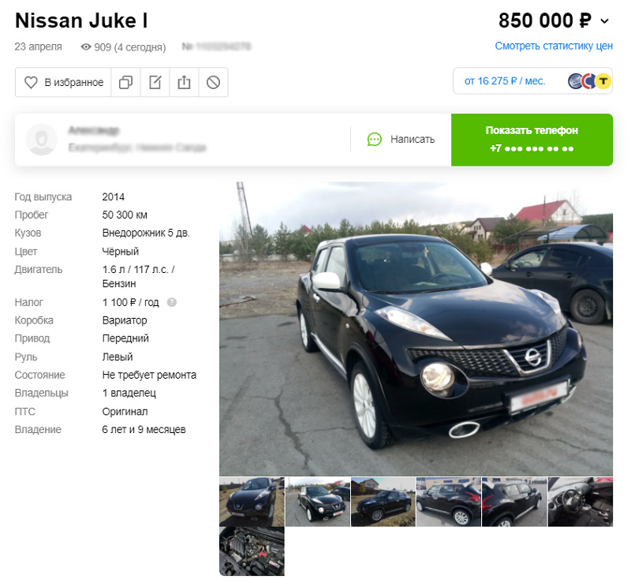Click the seller avatar
The image size is (631, 579).
[42, 139]
